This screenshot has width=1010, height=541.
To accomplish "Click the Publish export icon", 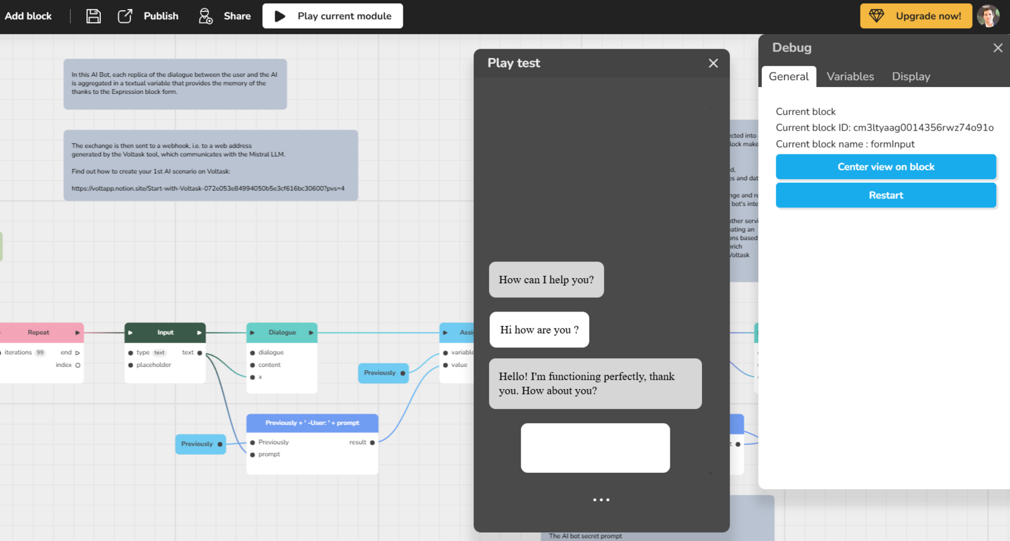I will pyautogui.click(x=125, y=16).
